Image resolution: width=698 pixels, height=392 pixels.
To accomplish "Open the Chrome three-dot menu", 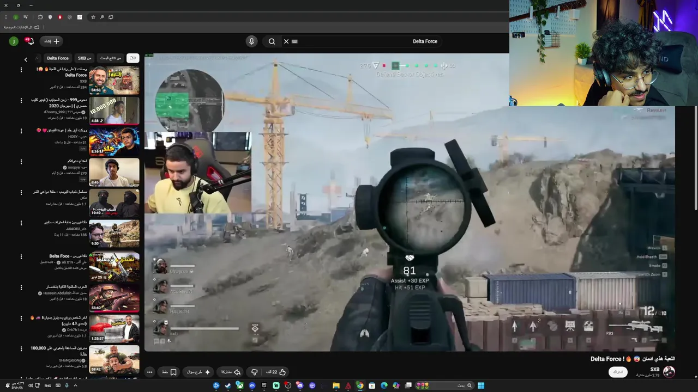I will pyautogui.click(x=6, y=17).
